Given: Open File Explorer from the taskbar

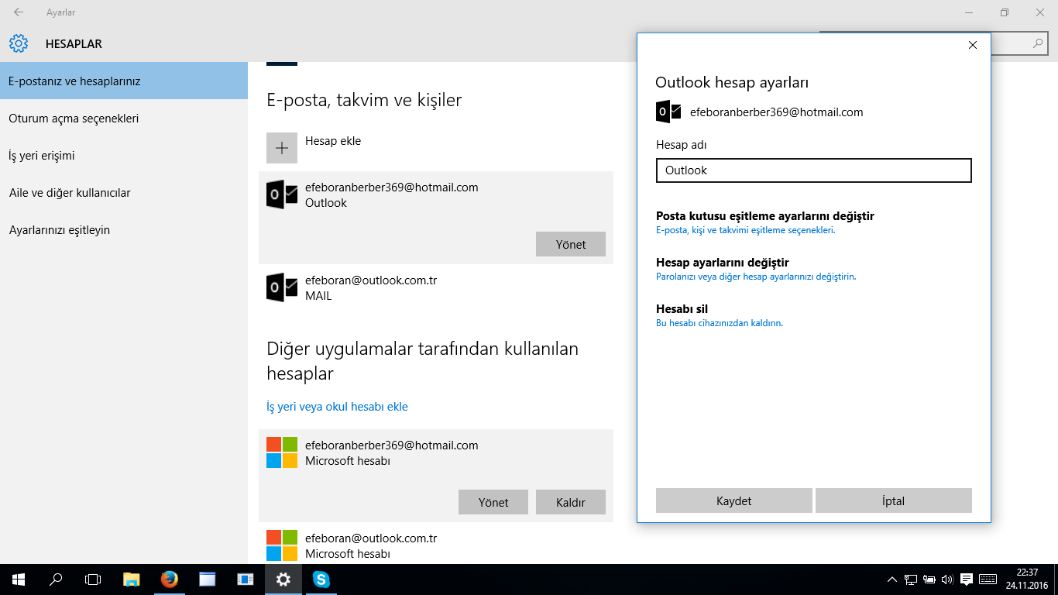Looking at the screenshot, I should click(131, 579).
